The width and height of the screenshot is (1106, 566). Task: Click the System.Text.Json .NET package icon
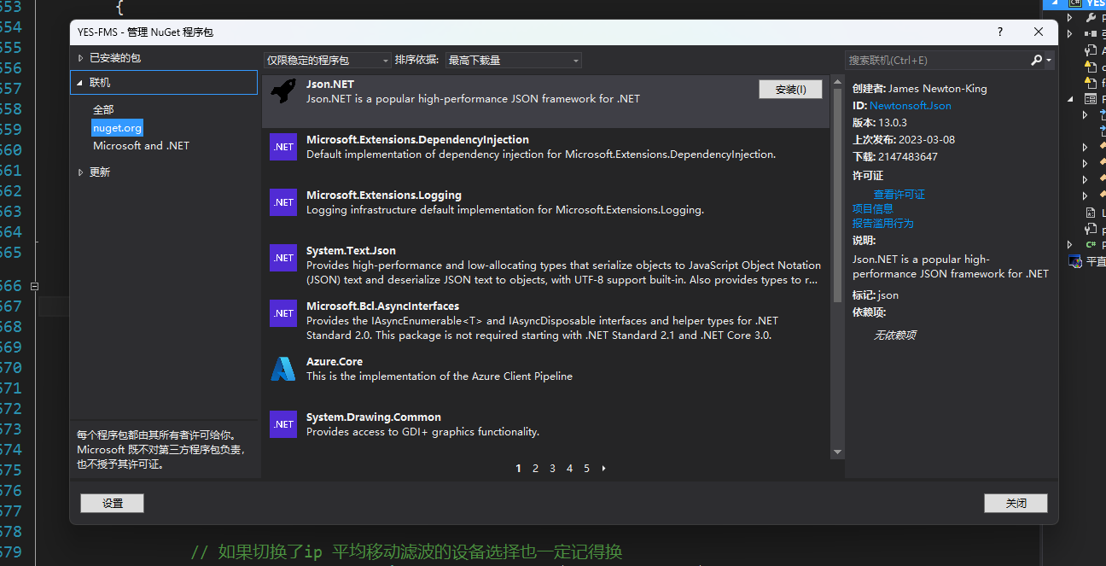coord(282,258)
